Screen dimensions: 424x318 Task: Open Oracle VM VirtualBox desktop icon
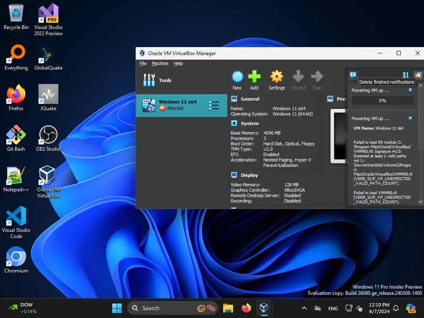click(48, 182)
